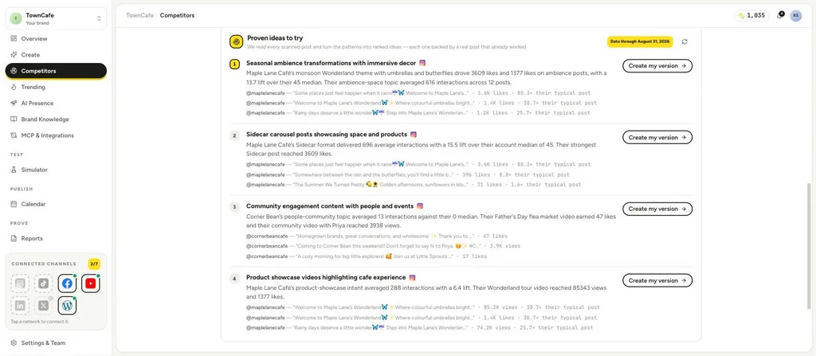Image resolution: width=816 pixels, height=356 pixels.
Task: Click the 1,035 credits balance
Action: 751,16
